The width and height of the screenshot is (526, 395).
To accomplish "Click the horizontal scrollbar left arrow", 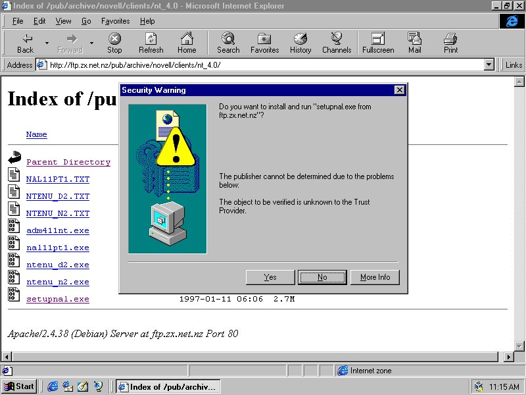I will 7,356.
